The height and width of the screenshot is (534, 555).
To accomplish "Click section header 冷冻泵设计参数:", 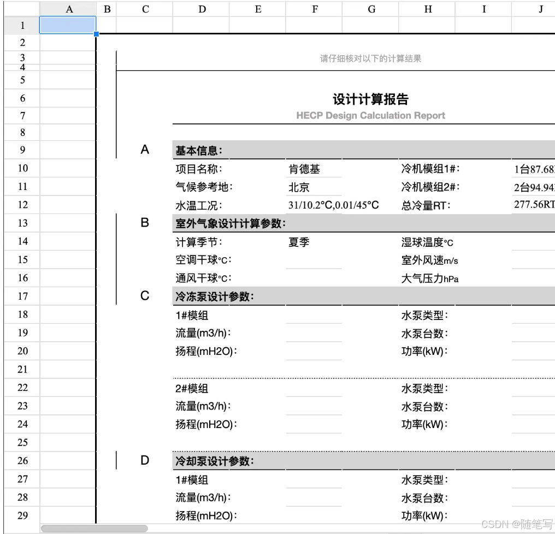I will click(x=215, y=296).
